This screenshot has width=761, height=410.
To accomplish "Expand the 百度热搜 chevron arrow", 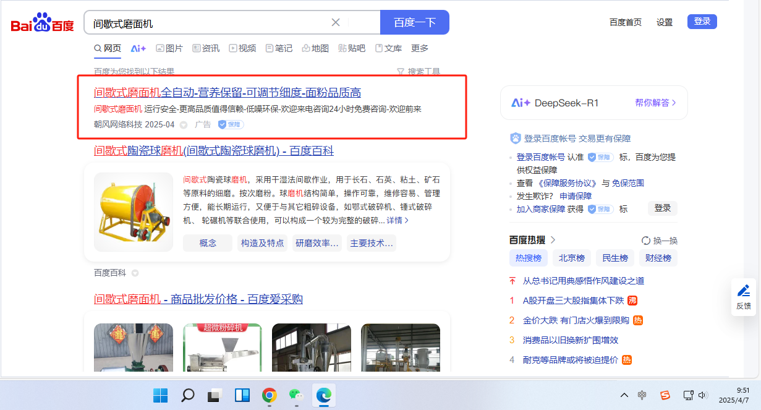I will (x=553, y=240).
